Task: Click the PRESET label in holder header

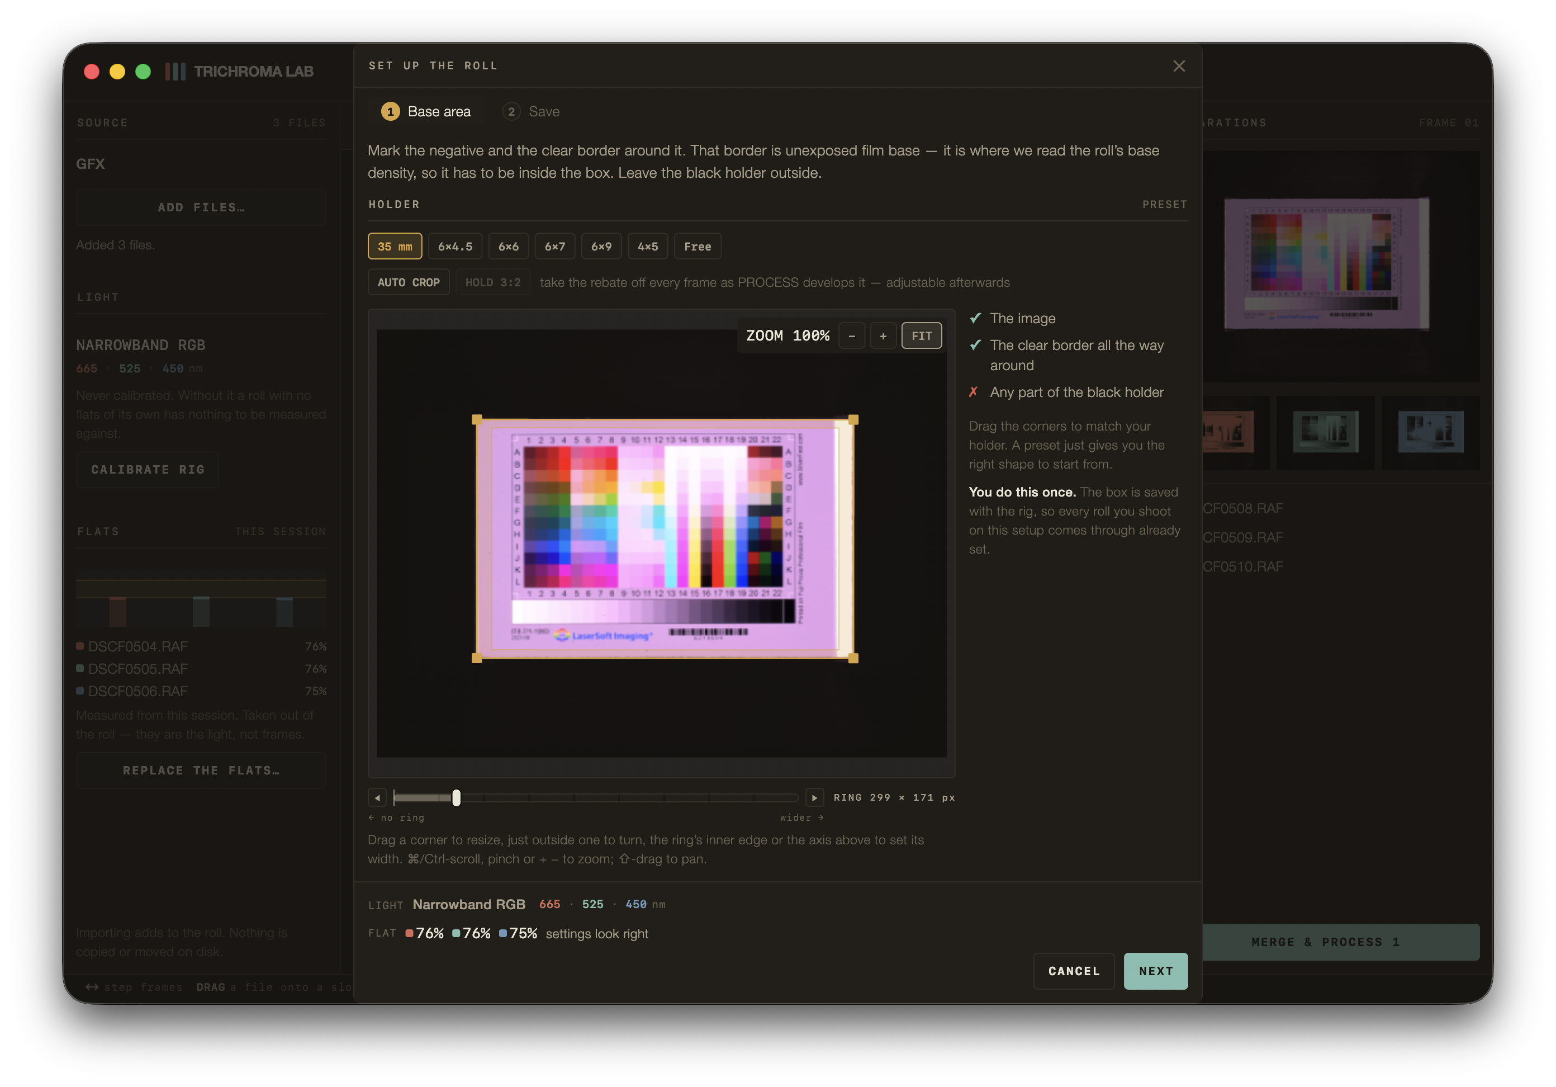Action: (x=1164, y=204)
